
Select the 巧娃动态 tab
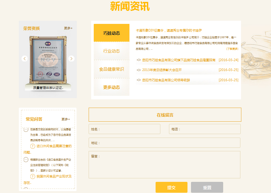[112, 33]
